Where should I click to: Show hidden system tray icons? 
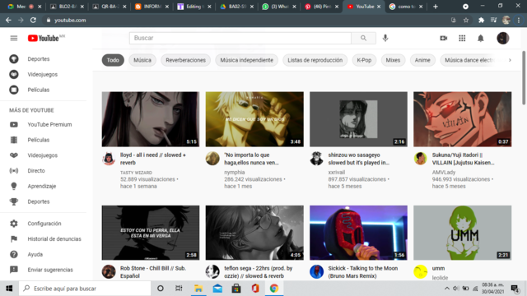click(x=446, y=289)
